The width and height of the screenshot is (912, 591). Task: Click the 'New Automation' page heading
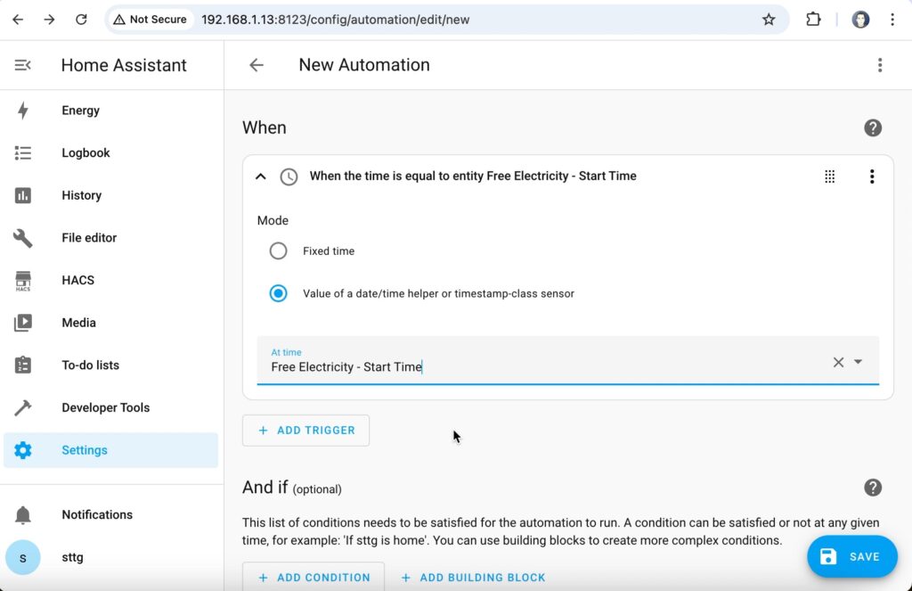[x=364, y=65]
